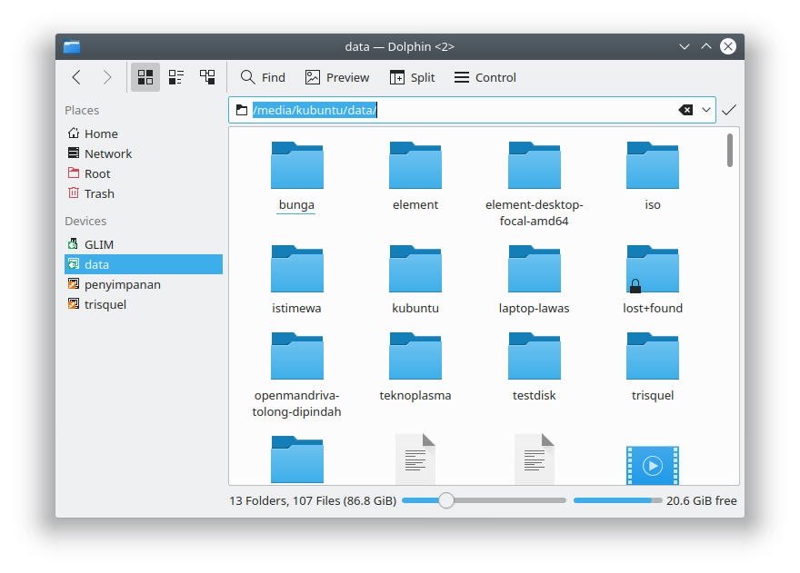
Task: Open the Find search tool
Action: coord(263,77)
